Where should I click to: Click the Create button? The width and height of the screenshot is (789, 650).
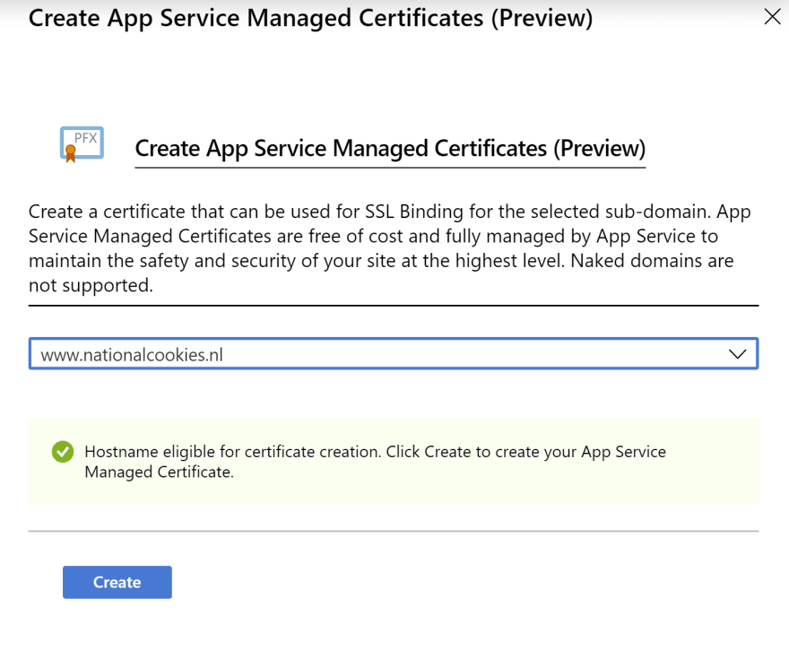click(117, 582)
